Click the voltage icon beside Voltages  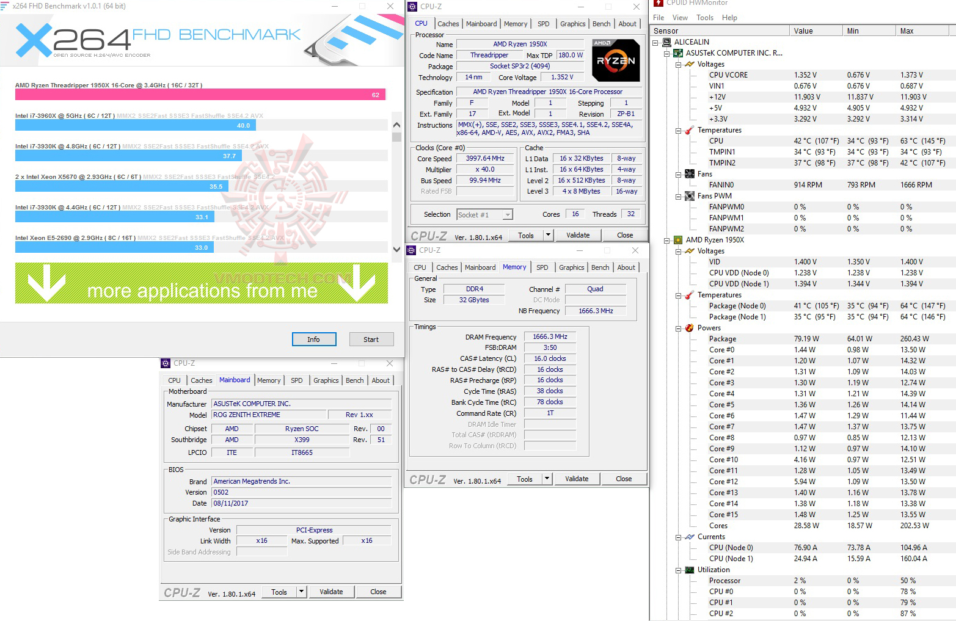(x=688, y=64)
